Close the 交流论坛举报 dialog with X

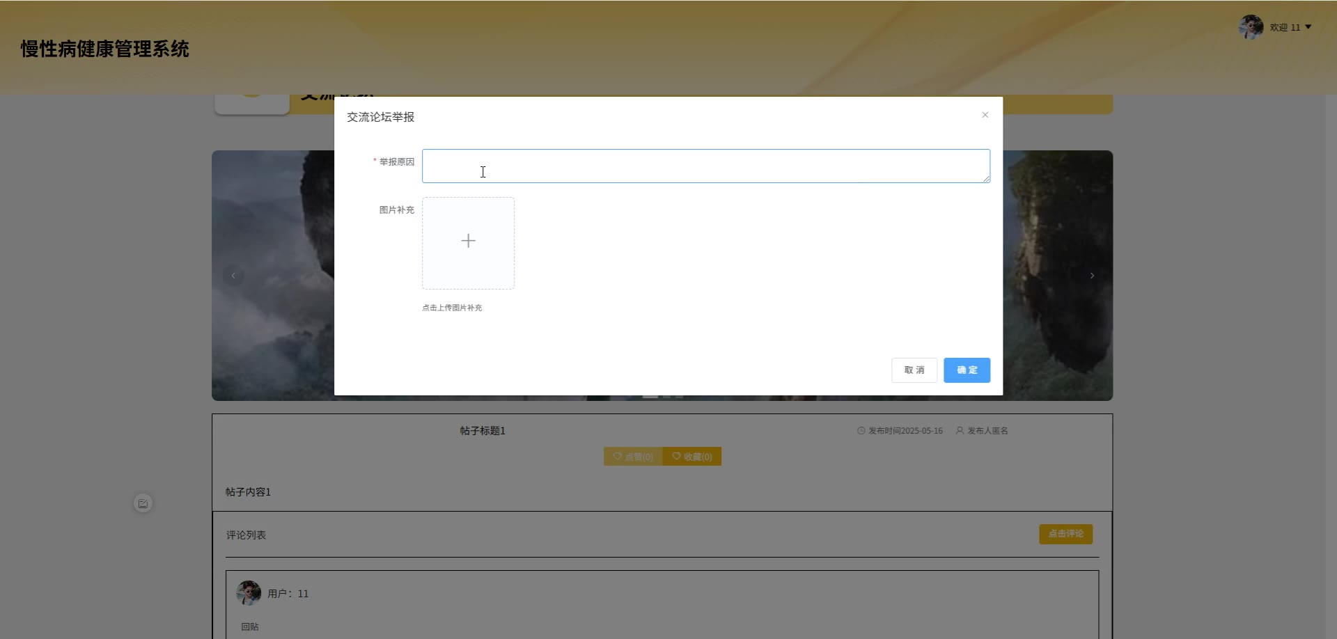(985, 115)
